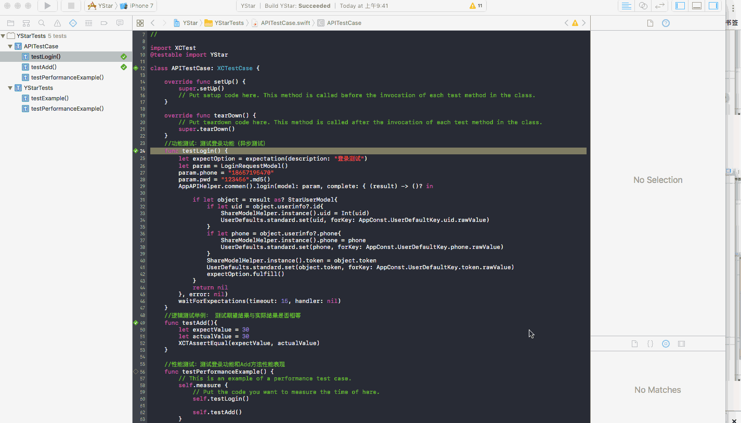Switch to the Breakpoint navigator

pos(104,23)
